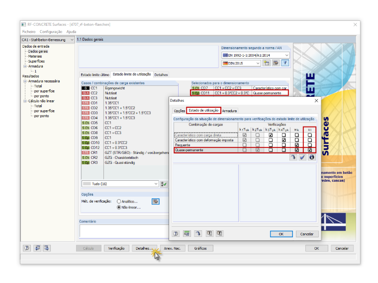Image resolution: width=378 pixels, height=283 pixels.
Task: Open the Ajuda menu
Action: click(71, 32)
